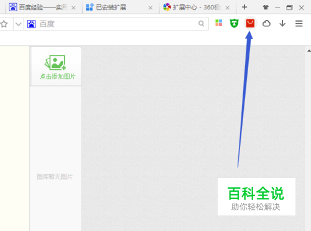Click the scrollbar up arrow

click(x=309, y=50)
